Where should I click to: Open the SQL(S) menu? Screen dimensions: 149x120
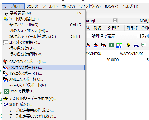tap(32, 6)
